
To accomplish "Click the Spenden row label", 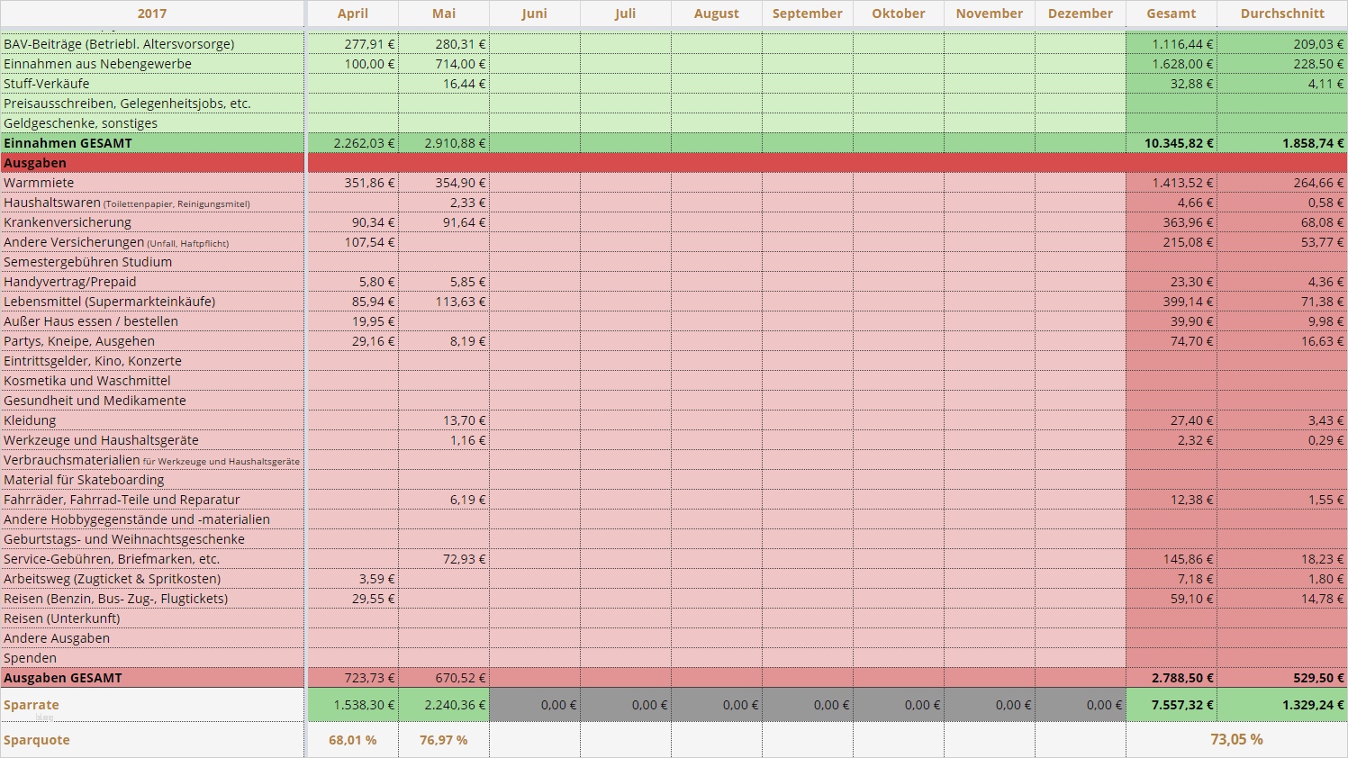I will tap(30, 658).
